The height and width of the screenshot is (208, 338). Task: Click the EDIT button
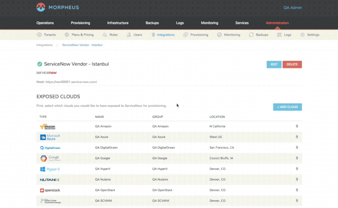coord(274,64)
